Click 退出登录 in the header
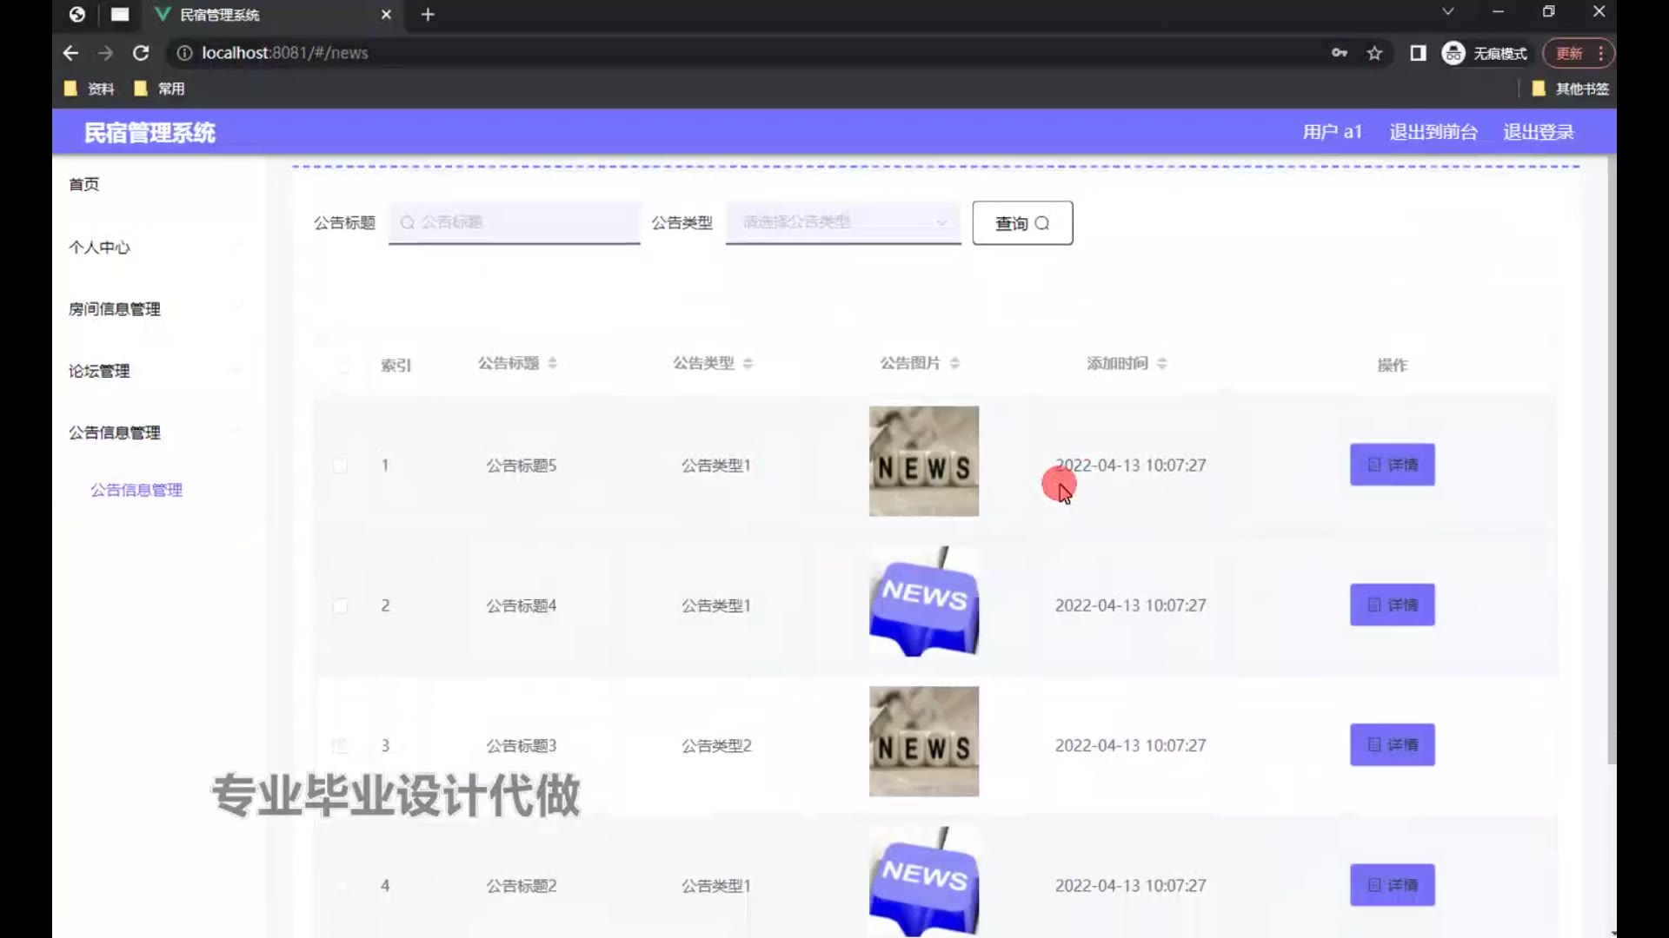Image resolution: width=1669 pixels, height=938 pixels. 1539,132
